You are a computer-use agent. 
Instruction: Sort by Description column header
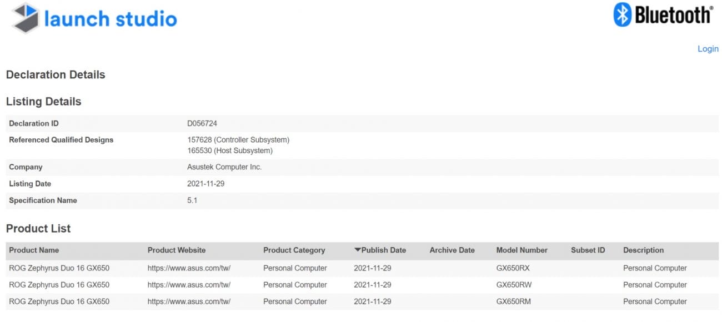click(x=643, y=250)
